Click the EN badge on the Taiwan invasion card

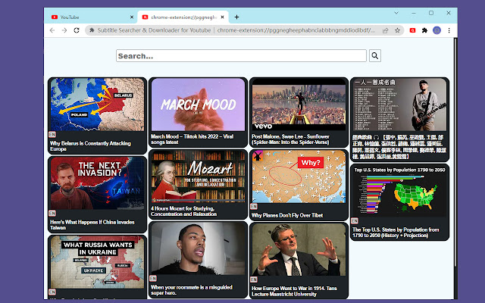(52, 214)
